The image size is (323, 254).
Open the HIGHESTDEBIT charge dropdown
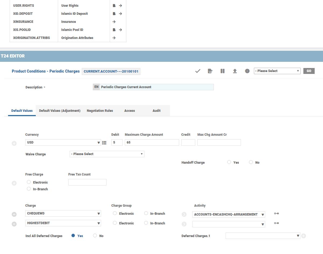click(63, 223)
